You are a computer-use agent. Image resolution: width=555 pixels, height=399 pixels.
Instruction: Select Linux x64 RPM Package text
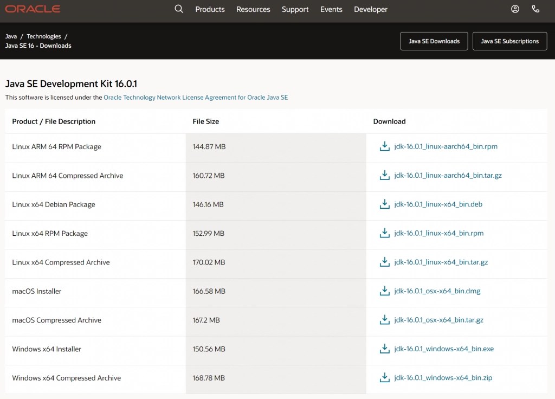click(x=50, y=233)
